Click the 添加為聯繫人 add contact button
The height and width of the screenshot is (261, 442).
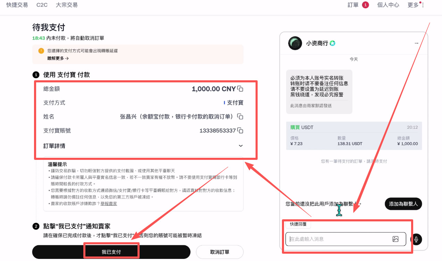click(x=403, y=204)
